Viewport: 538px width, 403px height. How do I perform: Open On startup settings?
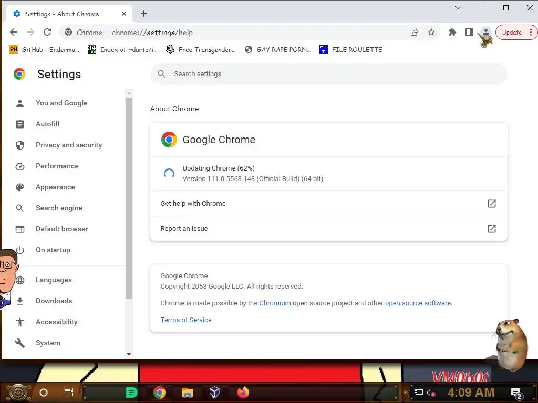click(x=53, y=250)
